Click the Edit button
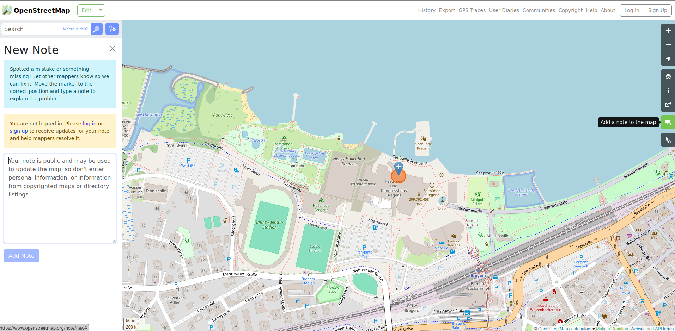Screen dimensions: 675x331 [86, 10]
